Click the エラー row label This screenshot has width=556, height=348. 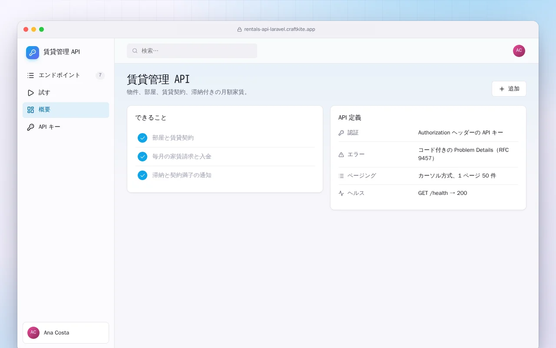click(x=356, y=154)
